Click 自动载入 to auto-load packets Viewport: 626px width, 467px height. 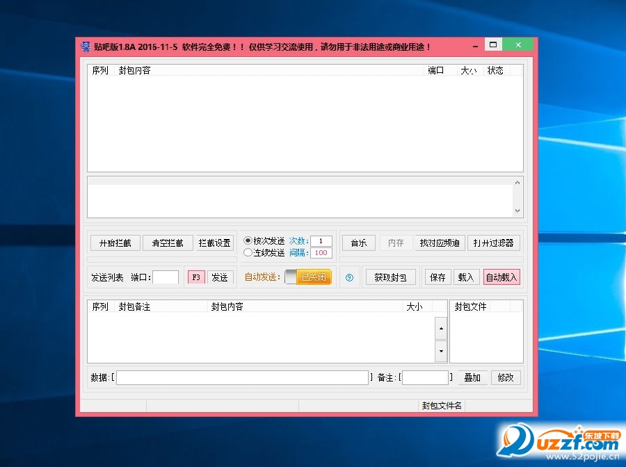pyautogui.click(x=501, y=277)
